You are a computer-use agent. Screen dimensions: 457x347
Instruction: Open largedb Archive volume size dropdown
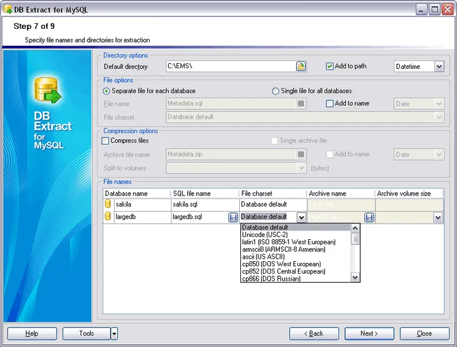[438, 217]
